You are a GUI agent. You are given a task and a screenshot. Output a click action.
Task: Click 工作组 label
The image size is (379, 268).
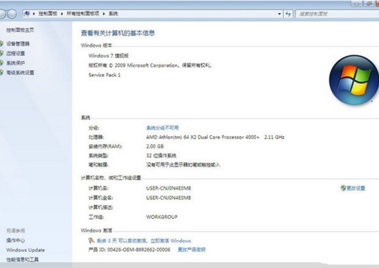click(x=96, y=217)
